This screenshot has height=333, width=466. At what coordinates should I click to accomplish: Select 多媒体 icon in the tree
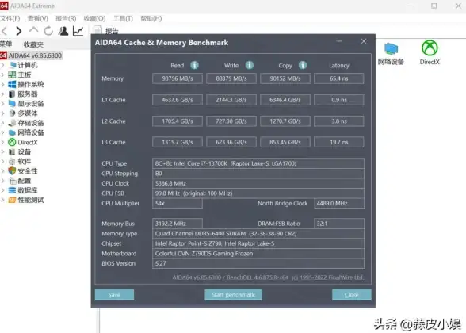coord(12,113)
